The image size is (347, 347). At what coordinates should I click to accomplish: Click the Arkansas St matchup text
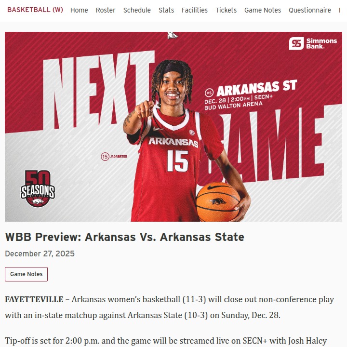coord(257,88)
